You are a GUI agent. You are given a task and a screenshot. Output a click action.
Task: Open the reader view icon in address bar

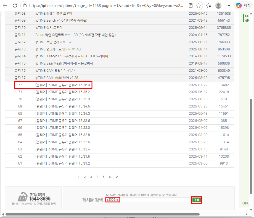[191, 6]
